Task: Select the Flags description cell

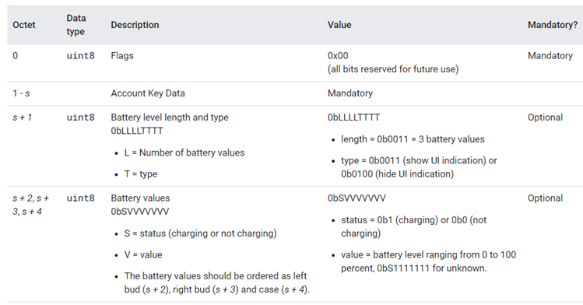Action: [x=122, y=56]
